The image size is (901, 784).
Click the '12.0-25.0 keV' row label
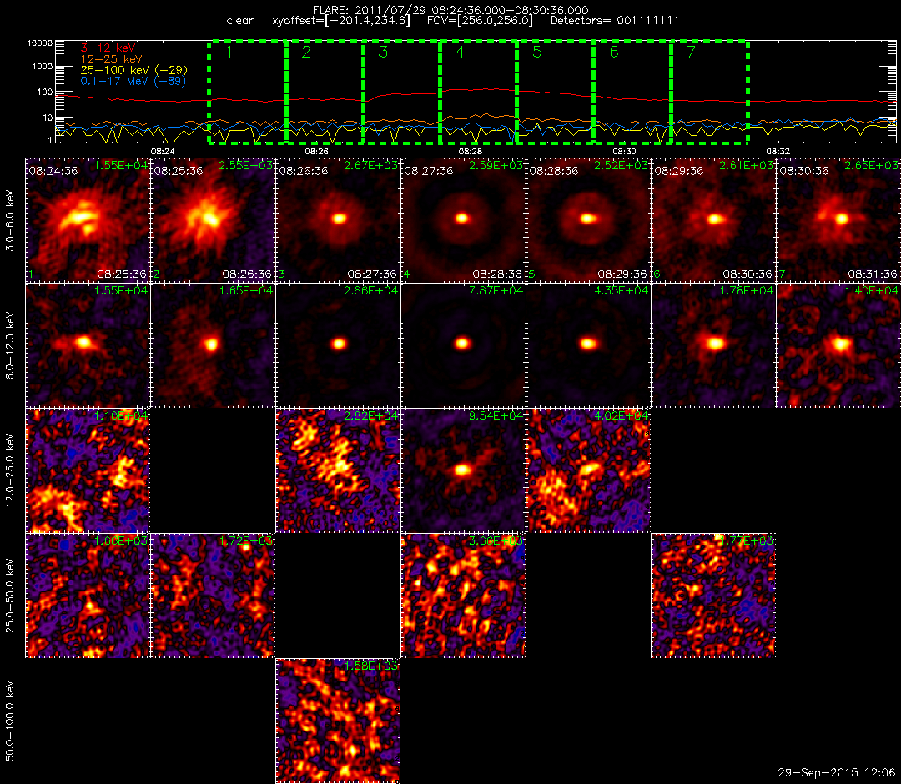(10, 471)
